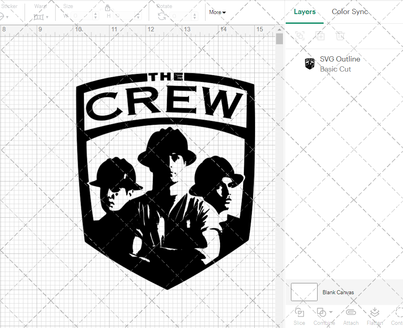Duplicate the layer with the plus icon
The width and height of the screenshot is (403, 328).
coord(320,36)
